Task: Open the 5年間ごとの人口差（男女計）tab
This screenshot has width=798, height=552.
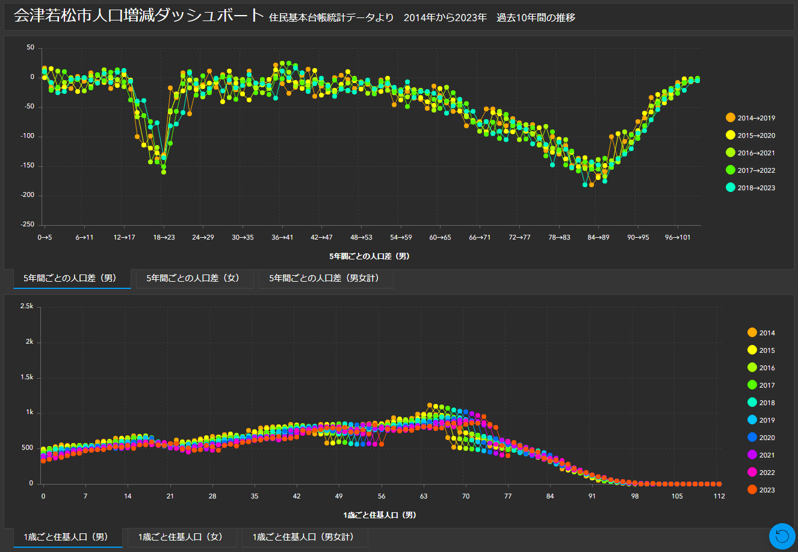Action: (325, 278)
